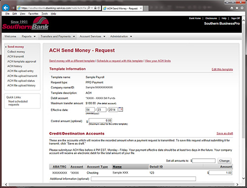Screen dimensions: 247x188
Task: Open Next scheduled requests quick link
Action: coord(18,103)
